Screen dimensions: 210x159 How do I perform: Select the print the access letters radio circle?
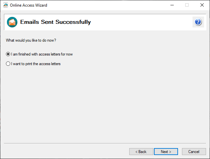point(8,64)
